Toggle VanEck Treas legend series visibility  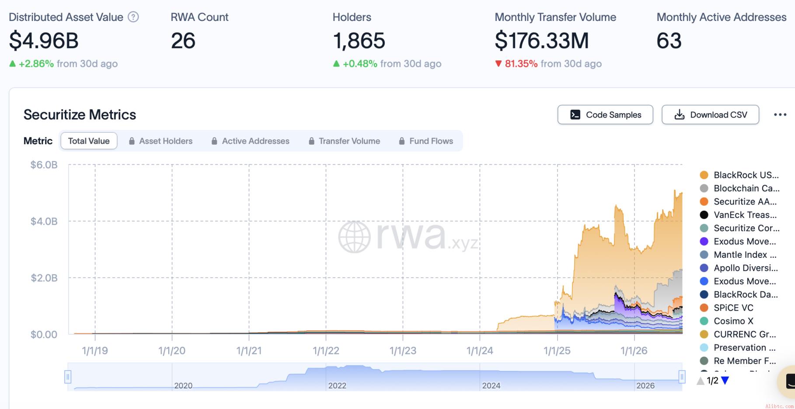pos(738,215)
